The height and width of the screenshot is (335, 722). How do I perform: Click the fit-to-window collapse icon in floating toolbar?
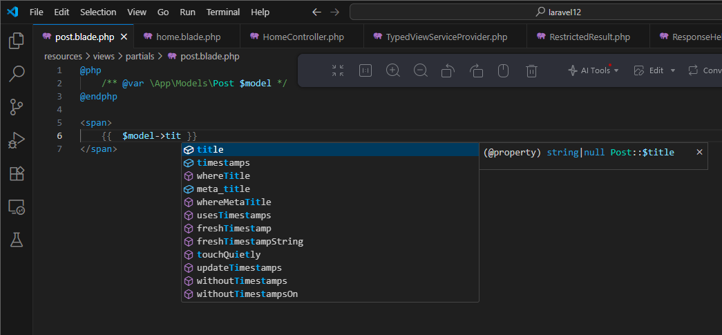pyautogui.click(x=338, y=70)
